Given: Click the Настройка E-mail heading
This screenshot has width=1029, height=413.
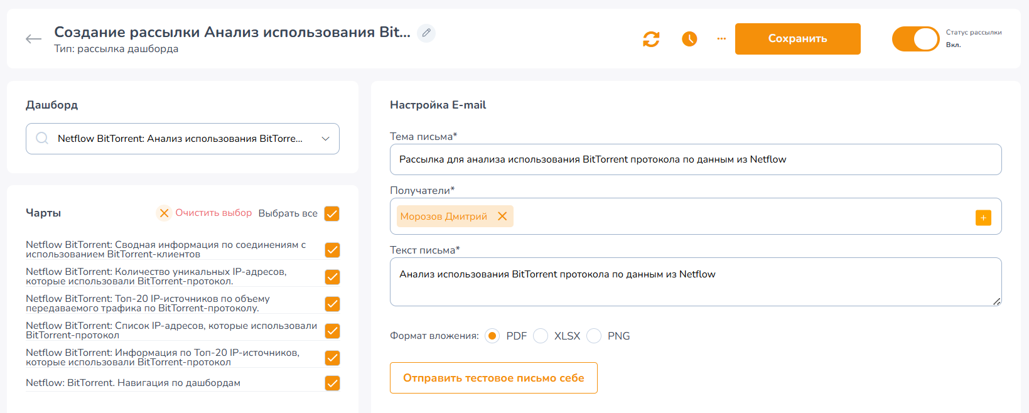Looking at the screenshot, I should tap(438, 105).
